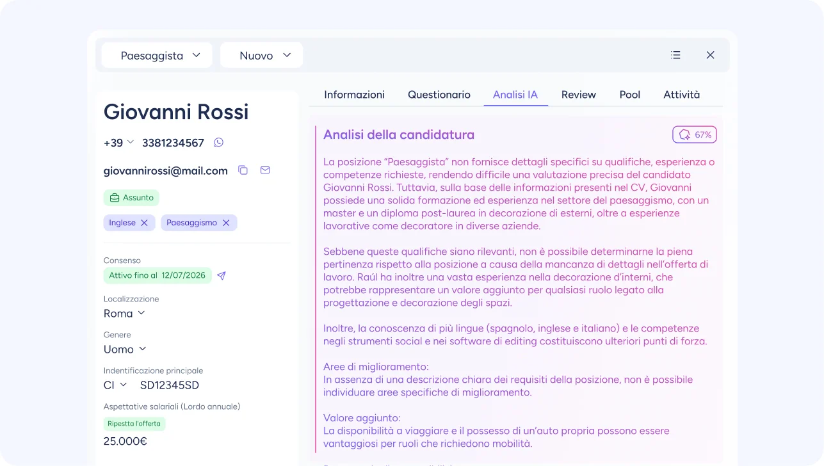Open the Pool tab
The width and height of the screenshot is (824, 466).
[630, 95]
